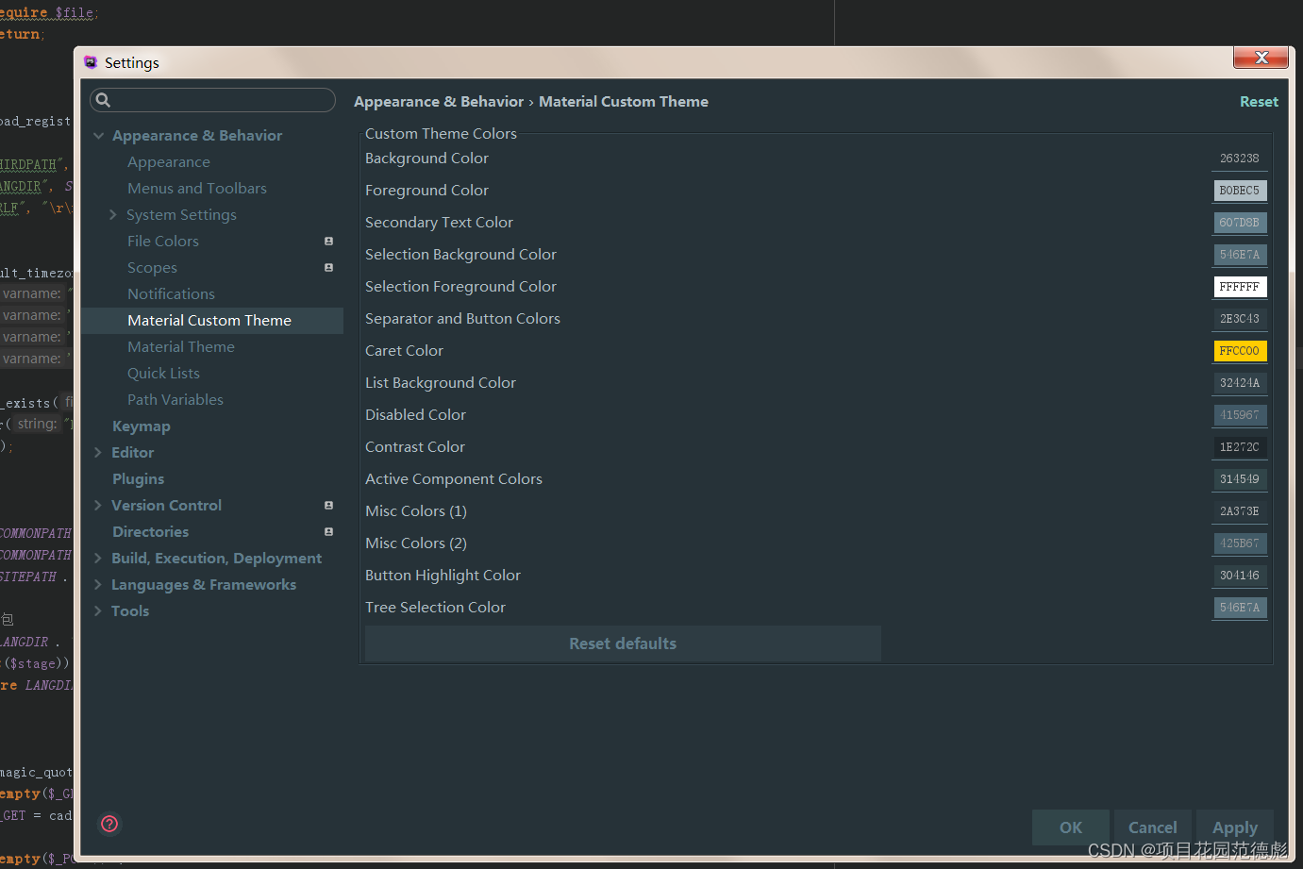Screen dimensions: 1303x869
Task: Pick Contrast Color swatch 1E272C
Action: coord(1240,447)
